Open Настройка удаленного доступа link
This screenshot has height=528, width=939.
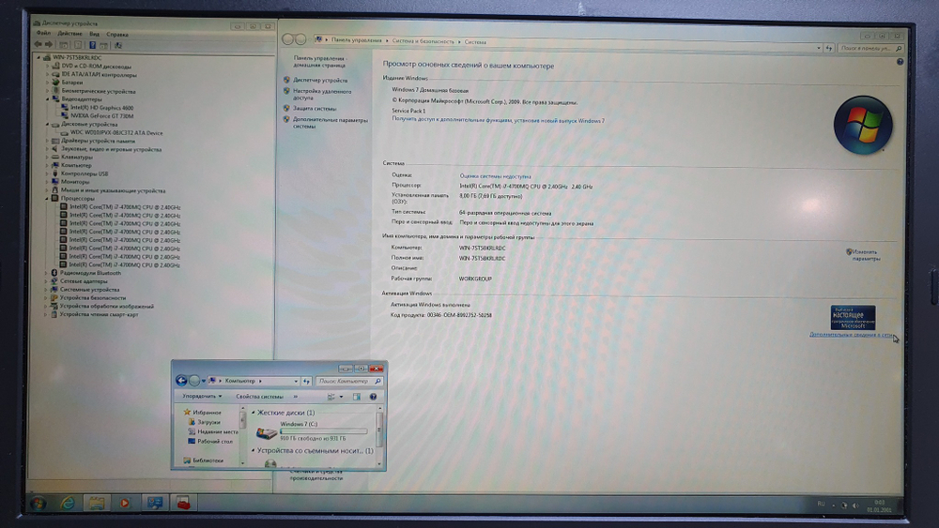[x=322, y=95]
